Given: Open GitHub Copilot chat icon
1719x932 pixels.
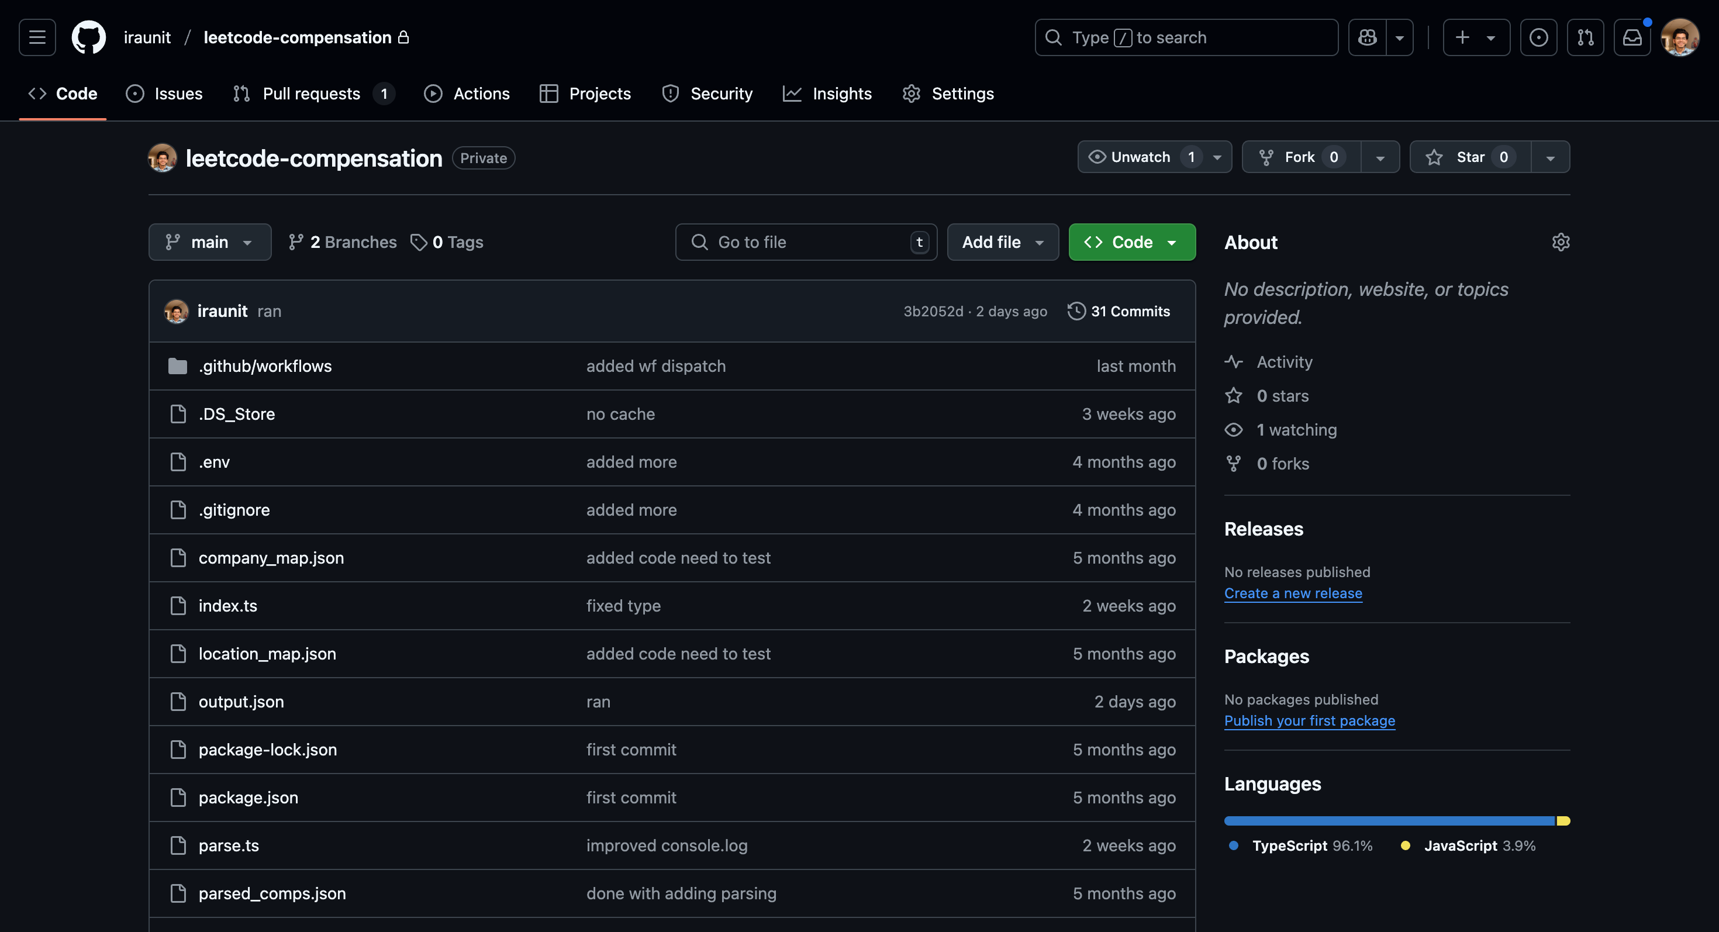Looking at the screenshot, I should [x=1368, y=37].
